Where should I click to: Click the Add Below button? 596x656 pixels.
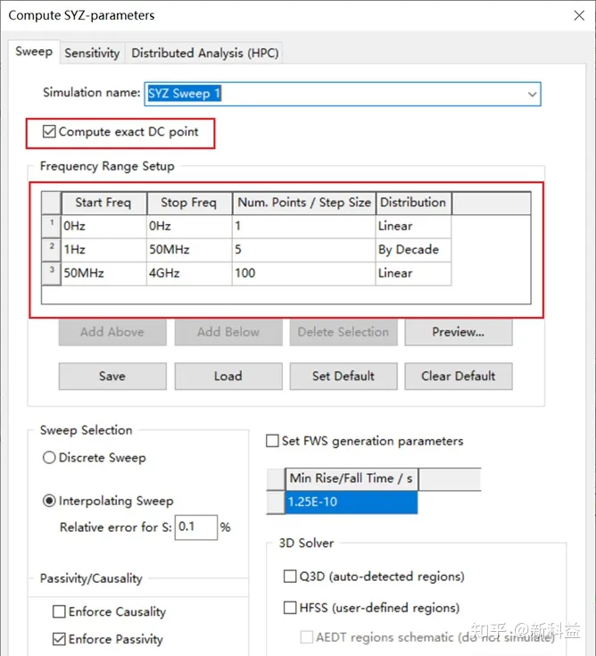pyautogui.click(x=228, y=332)
